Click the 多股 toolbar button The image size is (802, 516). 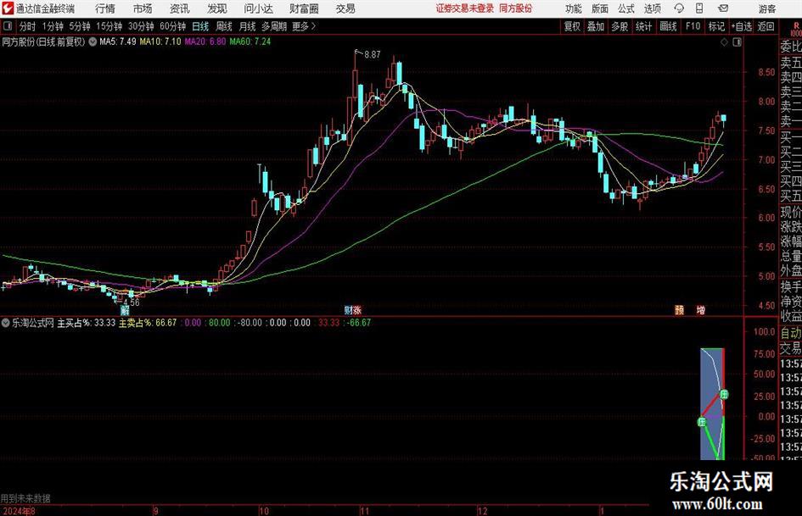[620, 26]
